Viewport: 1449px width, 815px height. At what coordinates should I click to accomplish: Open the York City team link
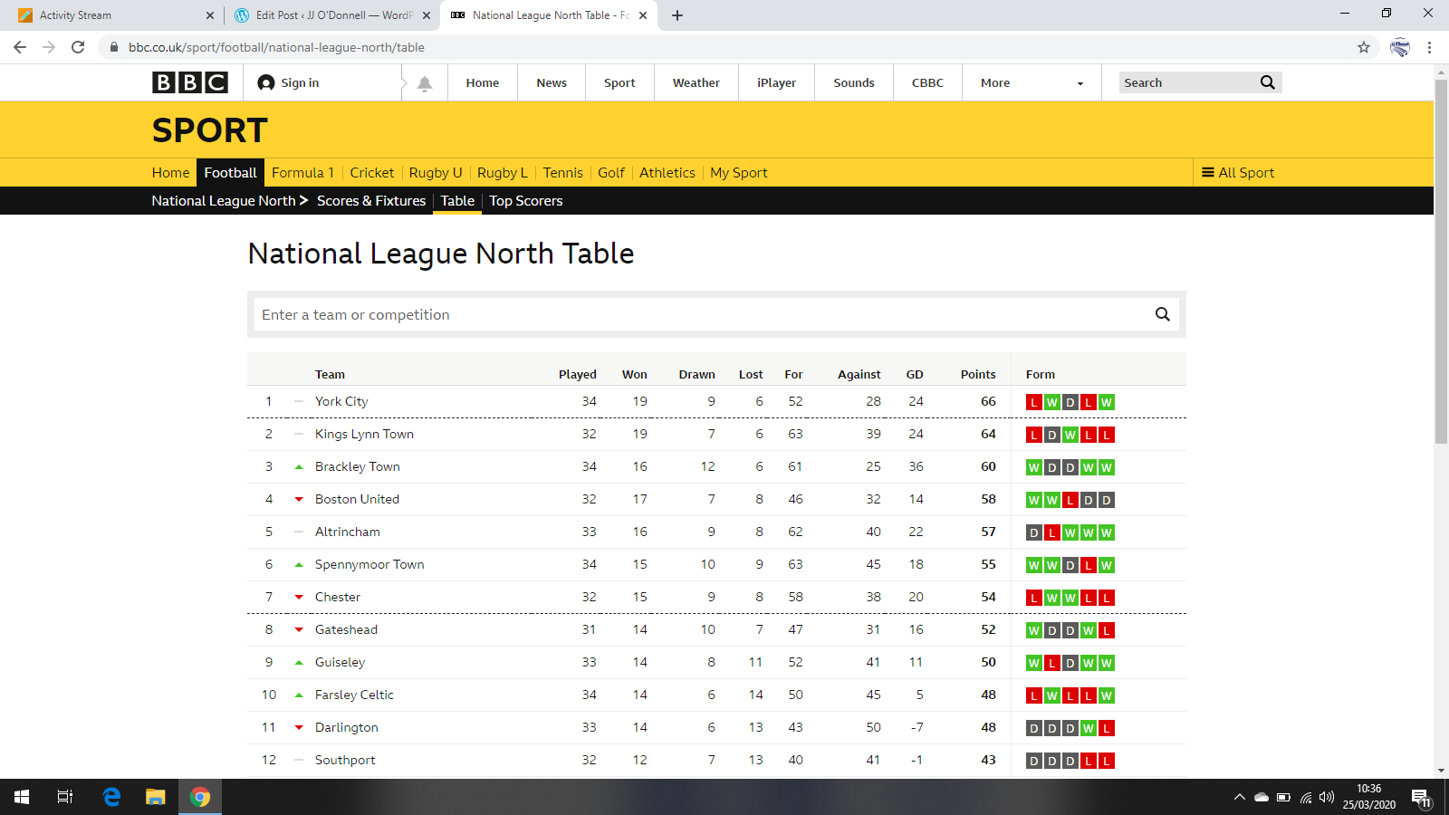(341, 401)
